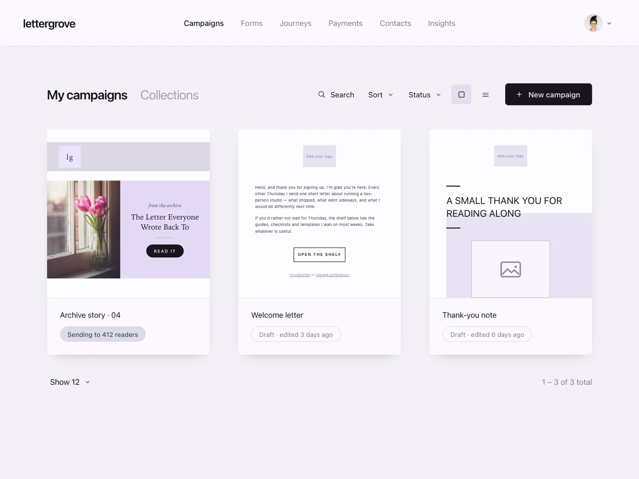Create a New campaign
Image resolution: width=639 pixels, height=479 pixels.
tap(548, 94)
